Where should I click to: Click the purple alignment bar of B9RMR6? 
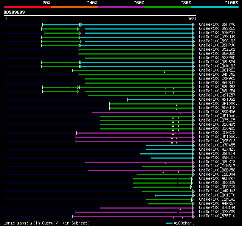point(143,112)
